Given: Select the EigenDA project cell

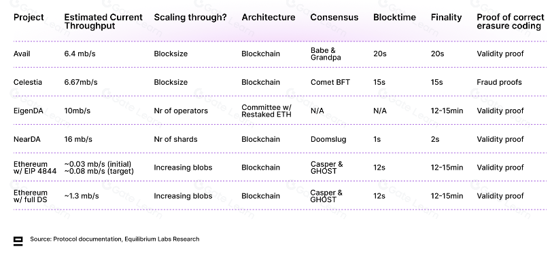Looking at the screenshot, I should [28, 111].
